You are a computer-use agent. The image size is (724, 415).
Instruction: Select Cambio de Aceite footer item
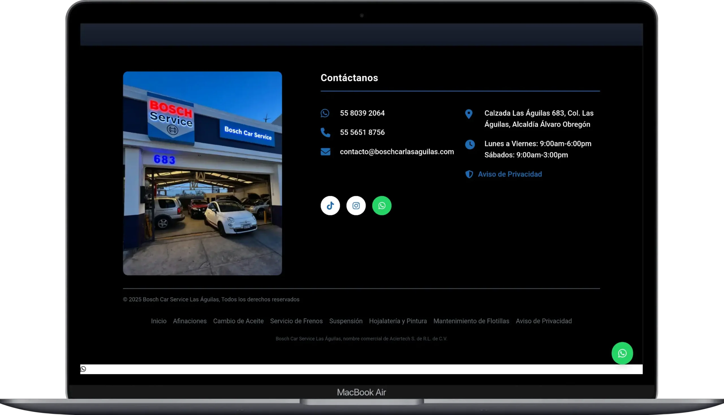click(238, 321)
